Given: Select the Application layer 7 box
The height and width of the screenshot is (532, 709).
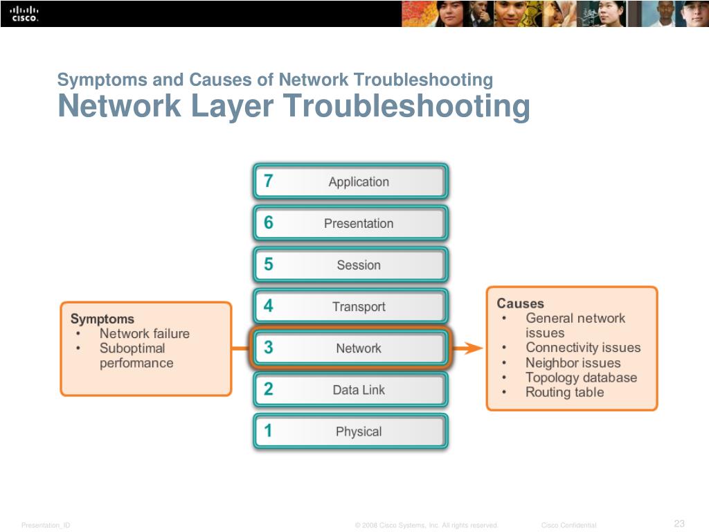Looking at the screenshot, I should click(x=350, y=181).
